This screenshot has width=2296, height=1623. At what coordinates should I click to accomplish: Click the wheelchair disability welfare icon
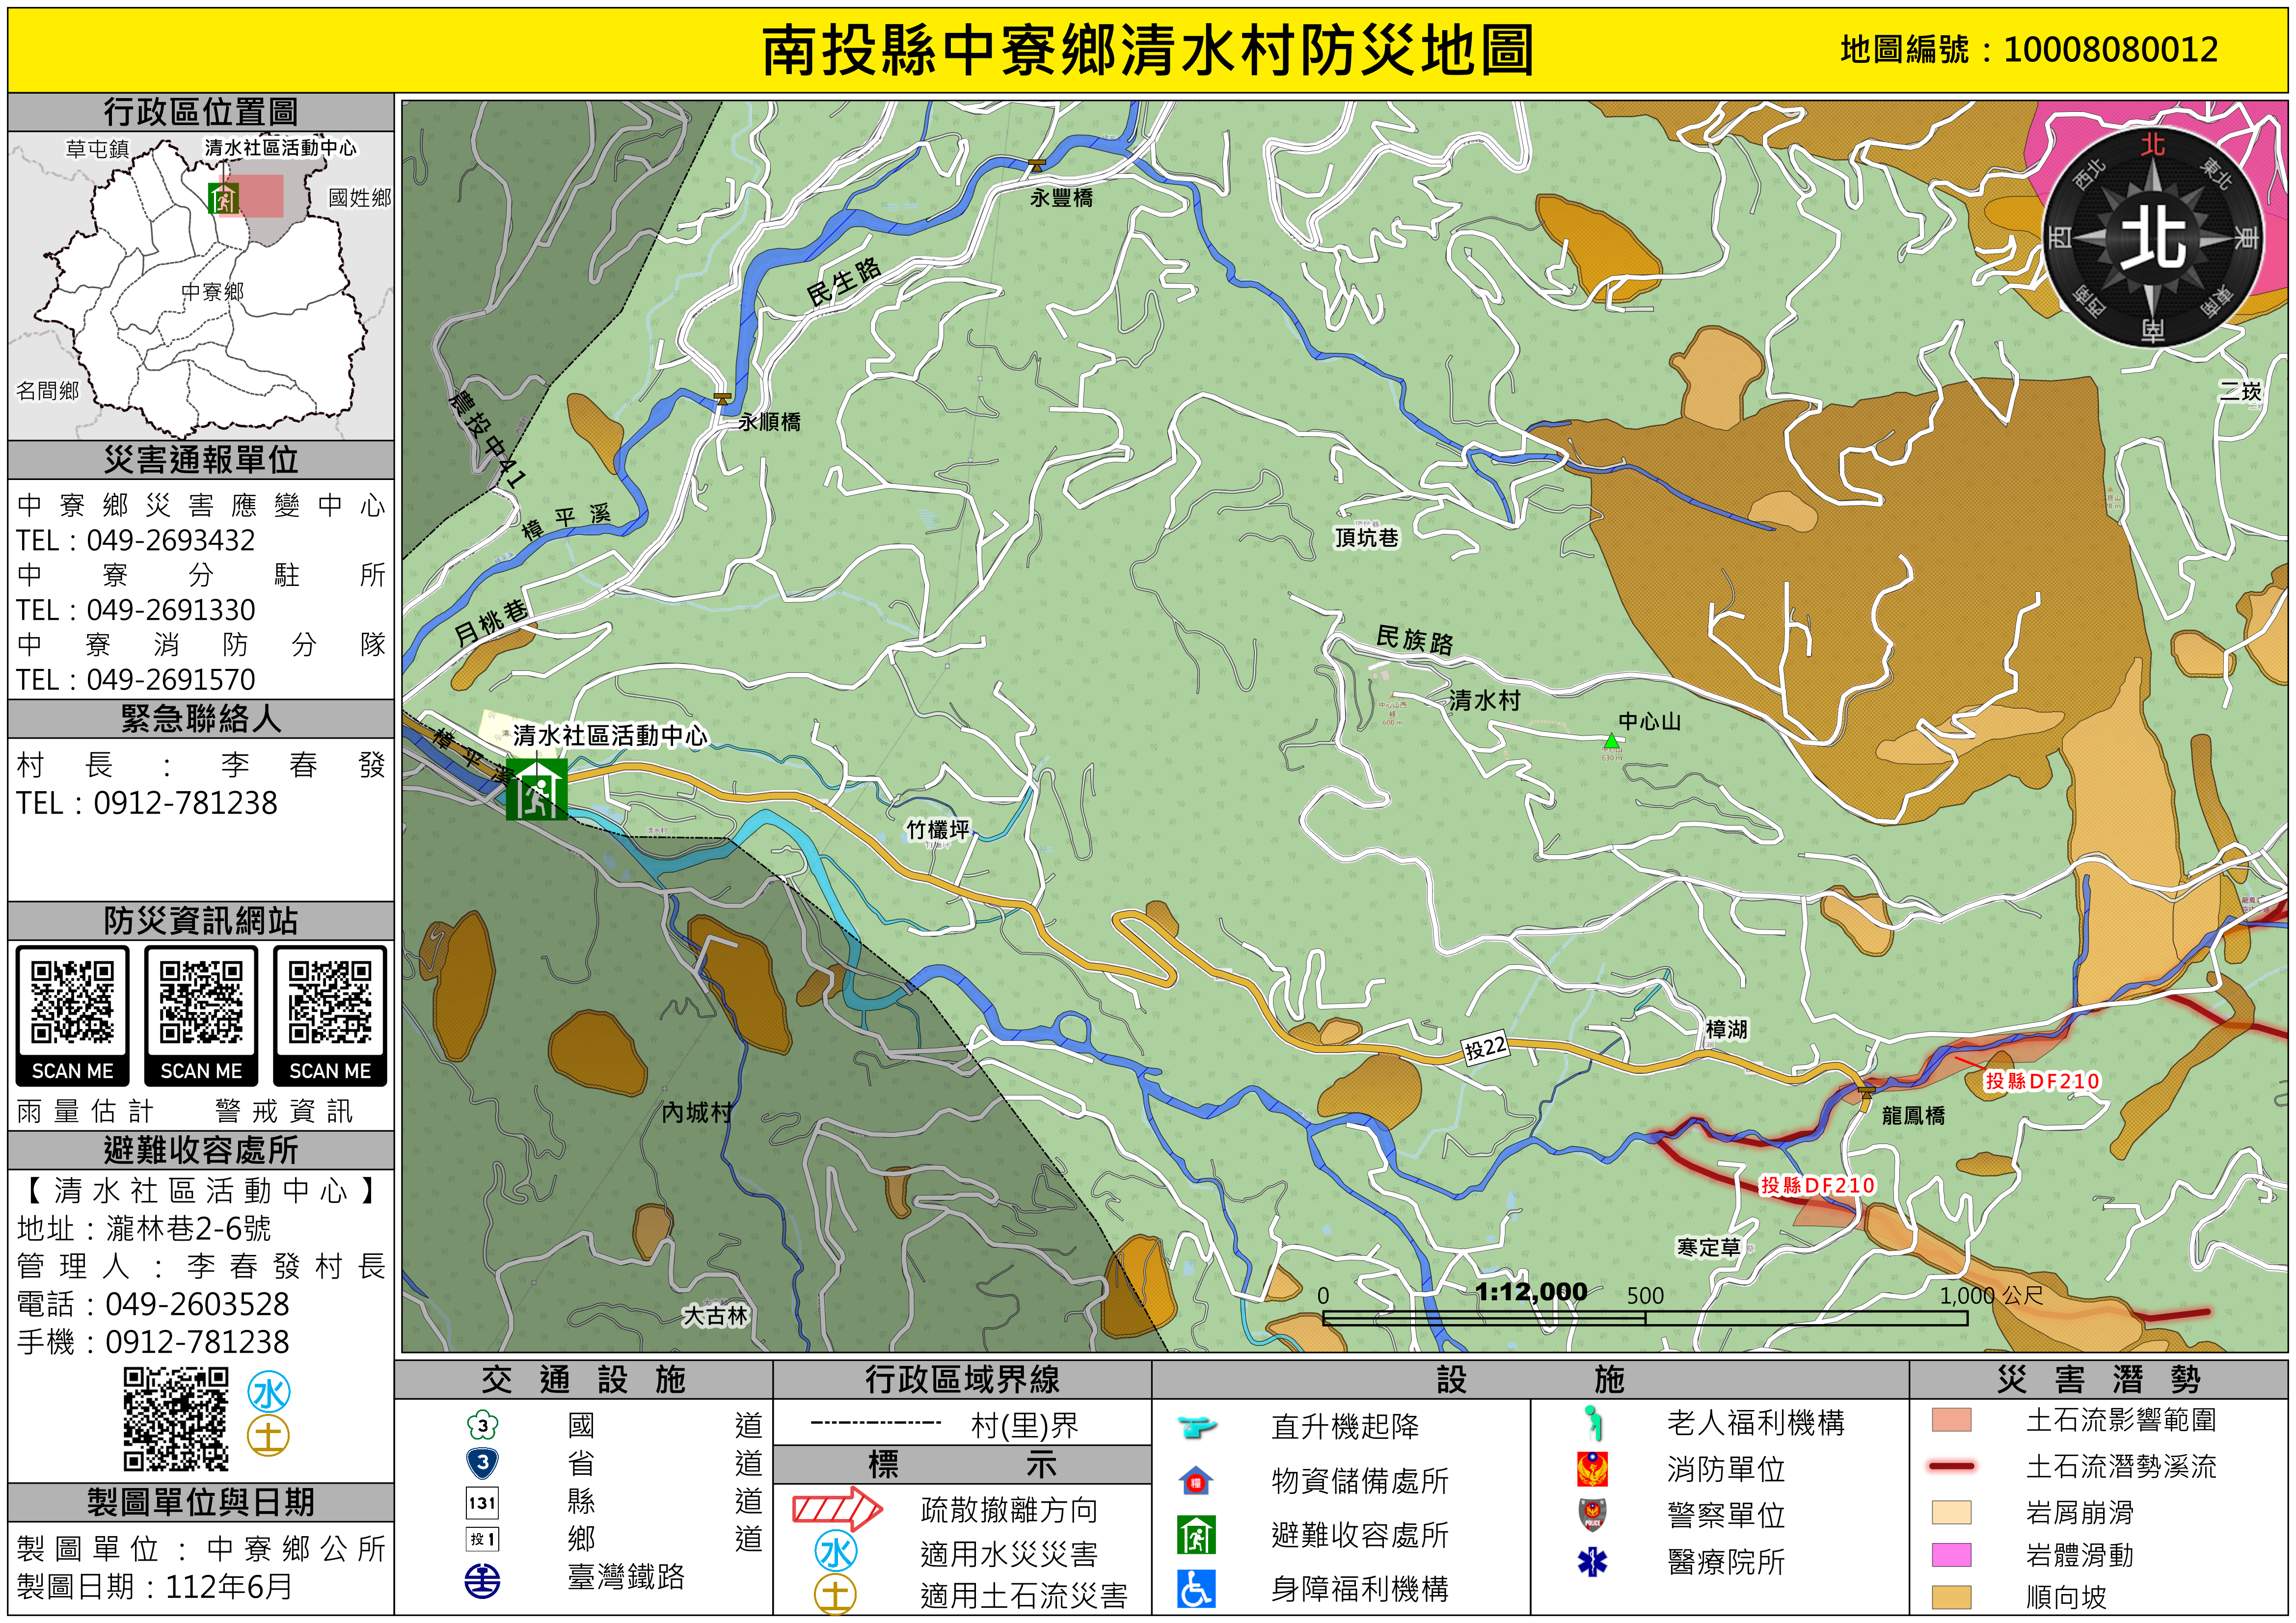pos(1196,1589)
